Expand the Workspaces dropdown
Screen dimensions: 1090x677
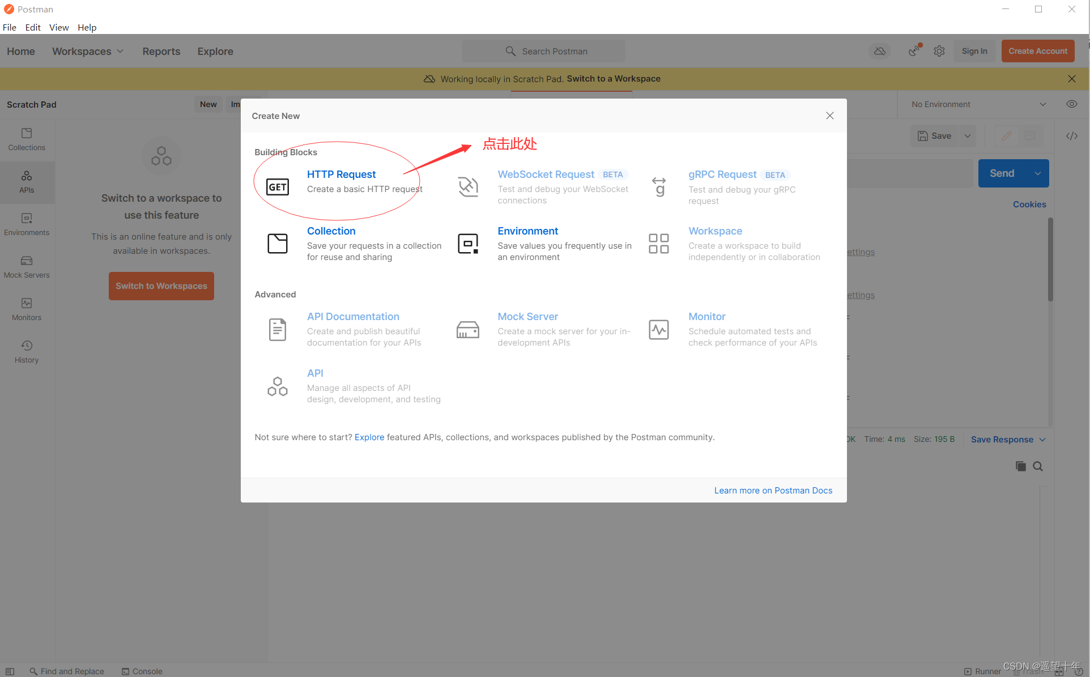[88, 51]
